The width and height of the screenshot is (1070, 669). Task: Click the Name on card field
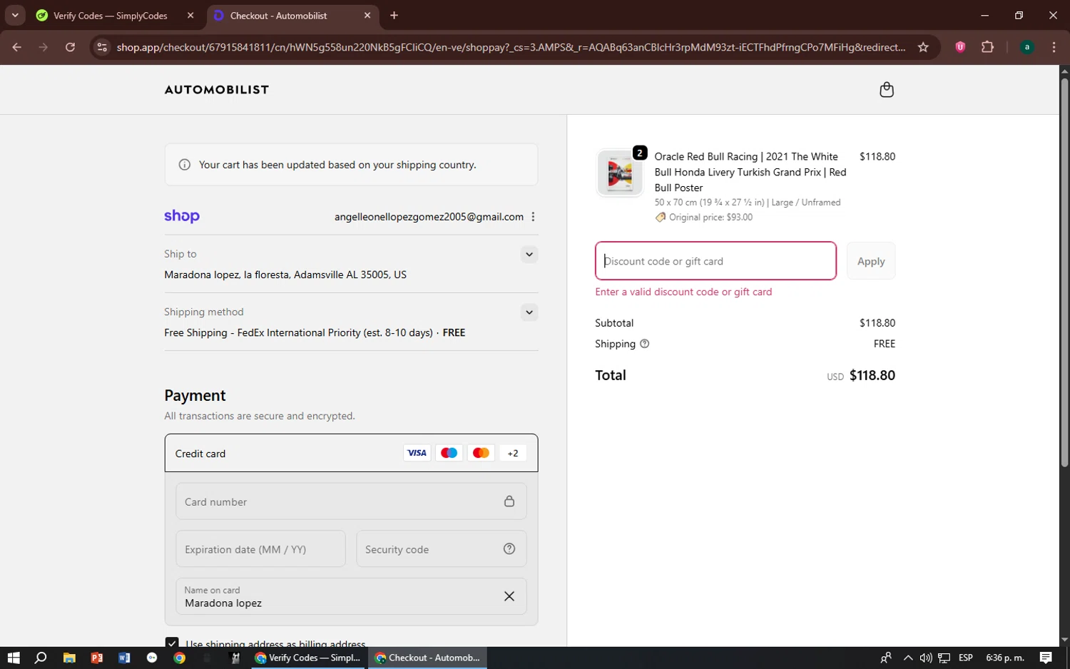pos(351,596)
